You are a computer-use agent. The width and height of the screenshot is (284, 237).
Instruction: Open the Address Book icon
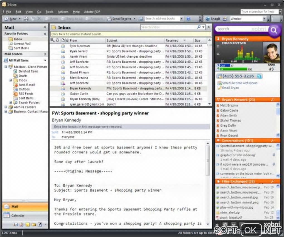(141, 19)
